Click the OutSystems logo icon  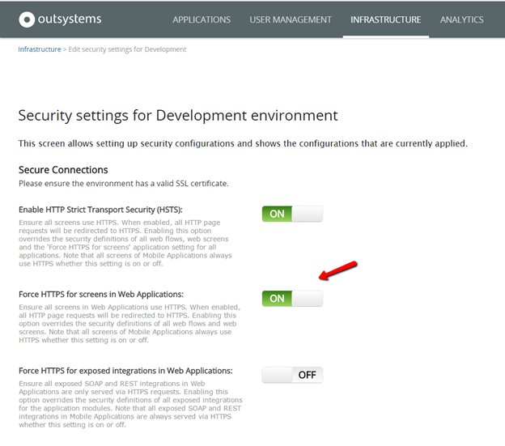point(27,19)
